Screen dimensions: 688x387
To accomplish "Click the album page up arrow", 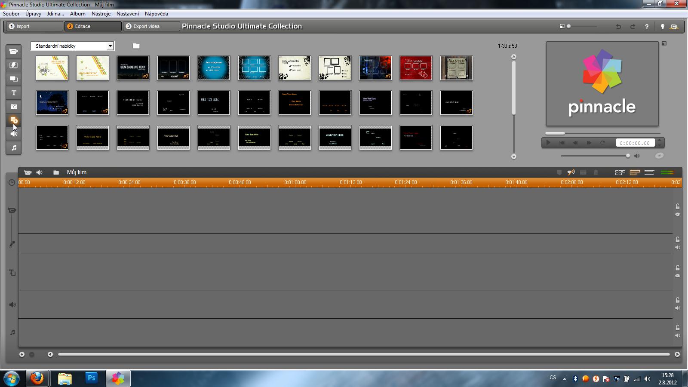I will (513, 57).
